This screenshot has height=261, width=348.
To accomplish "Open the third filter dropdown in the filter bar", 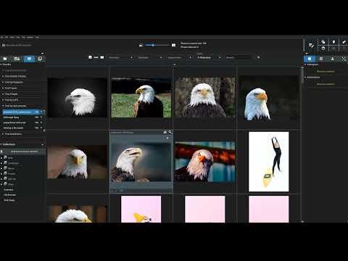I will click(x=180, y=57).
